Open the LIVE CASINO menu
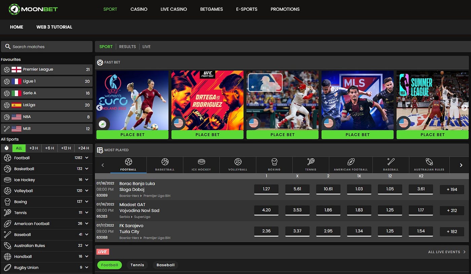This screenshot has width=471, height=274. (174, 9)
